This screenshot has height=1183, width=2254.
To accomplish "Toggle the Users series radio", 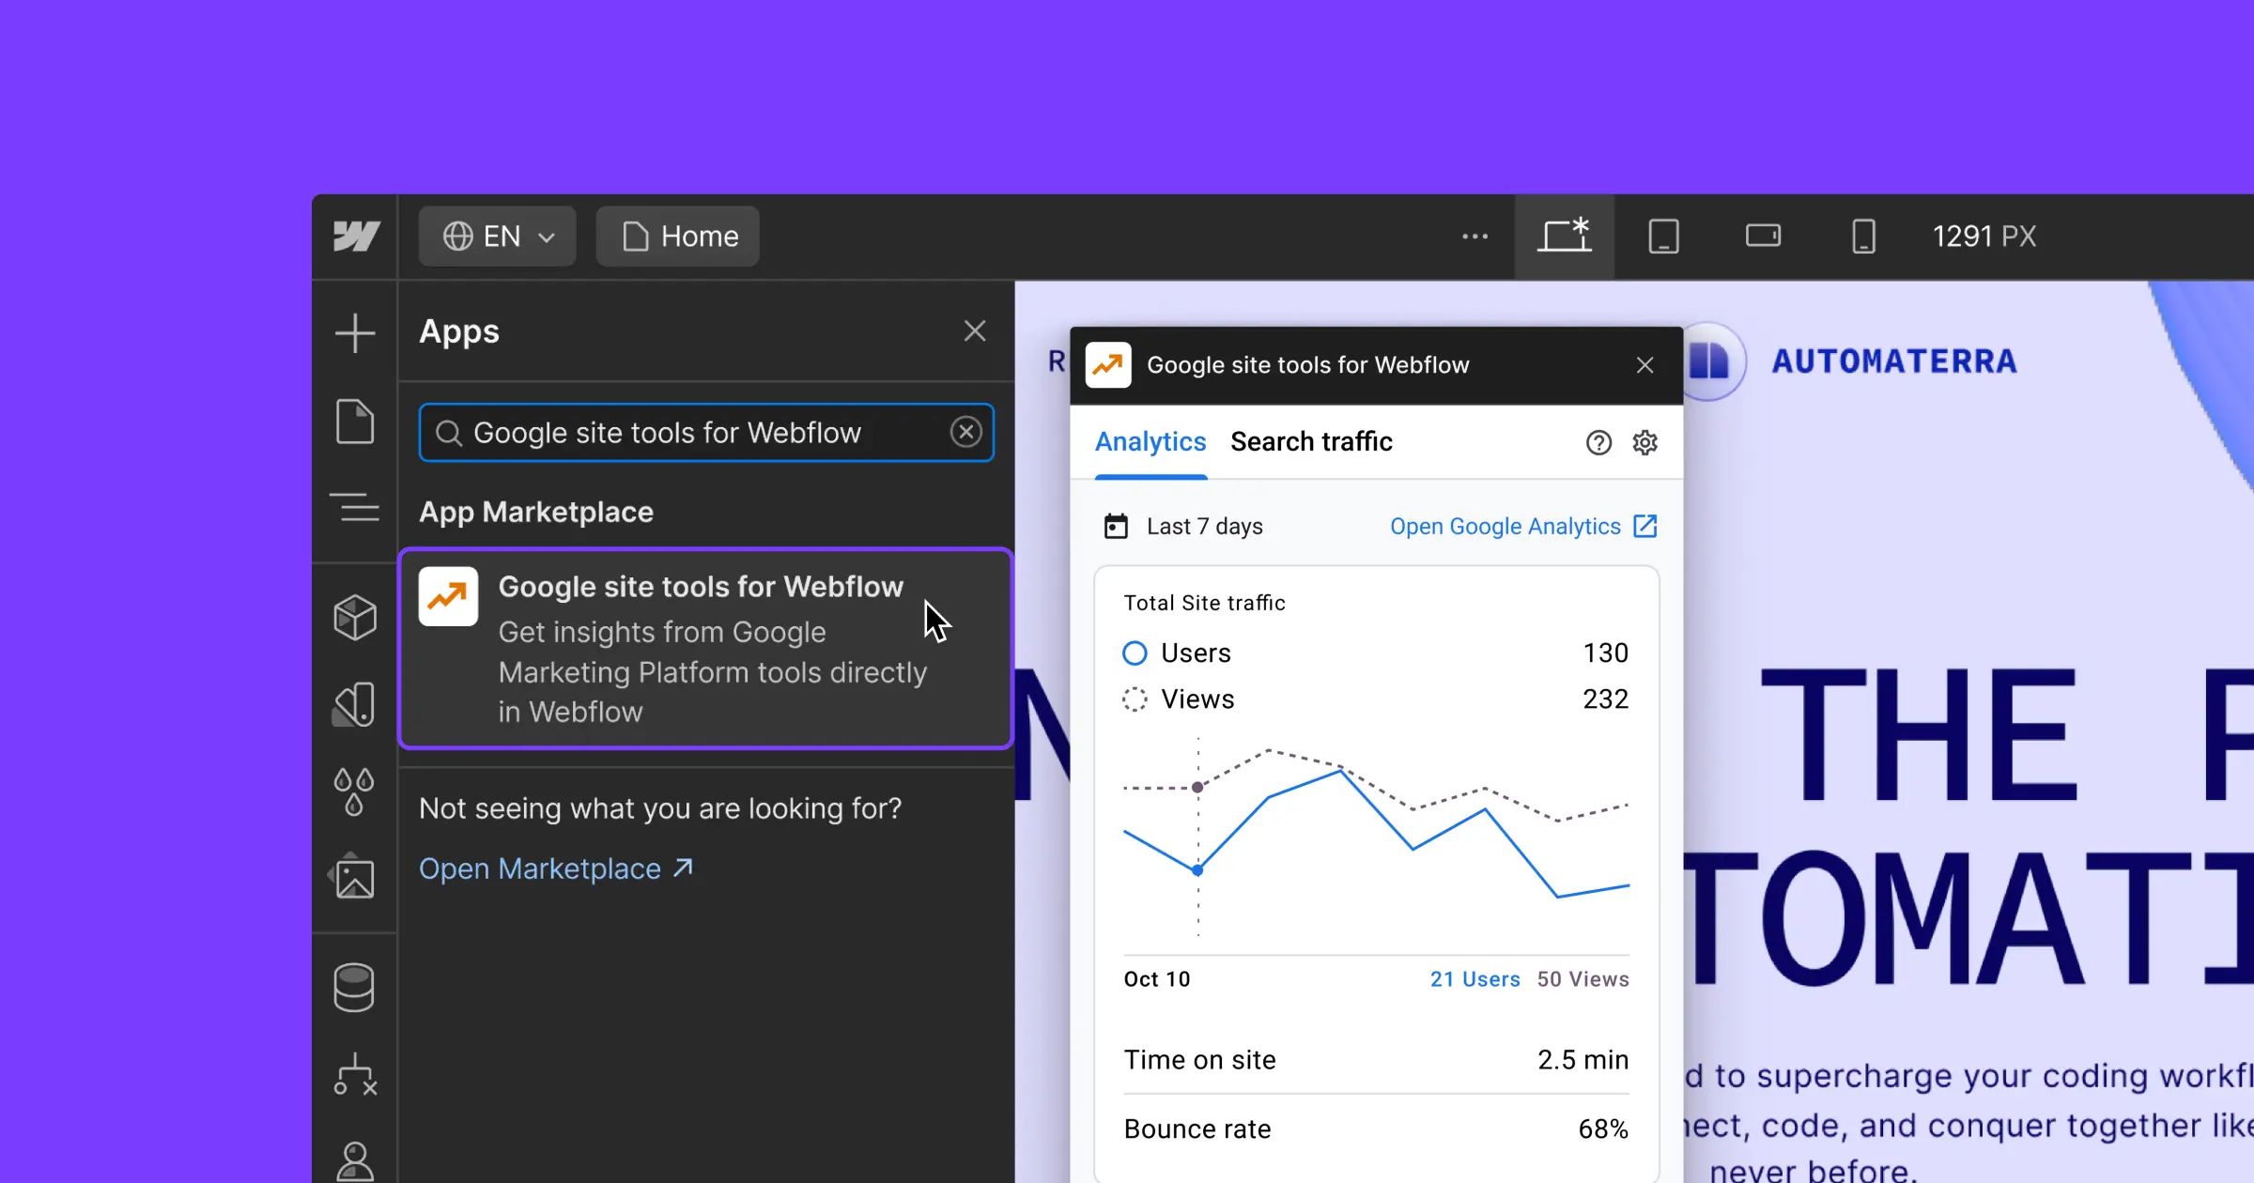I will 1135,653.
